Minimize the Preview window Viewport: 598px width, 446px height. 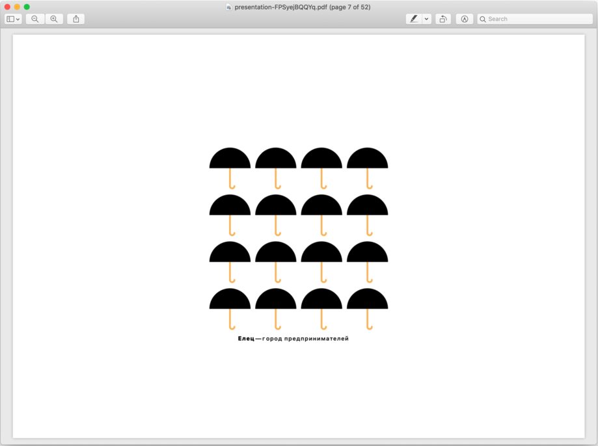(x=17, y=7)
